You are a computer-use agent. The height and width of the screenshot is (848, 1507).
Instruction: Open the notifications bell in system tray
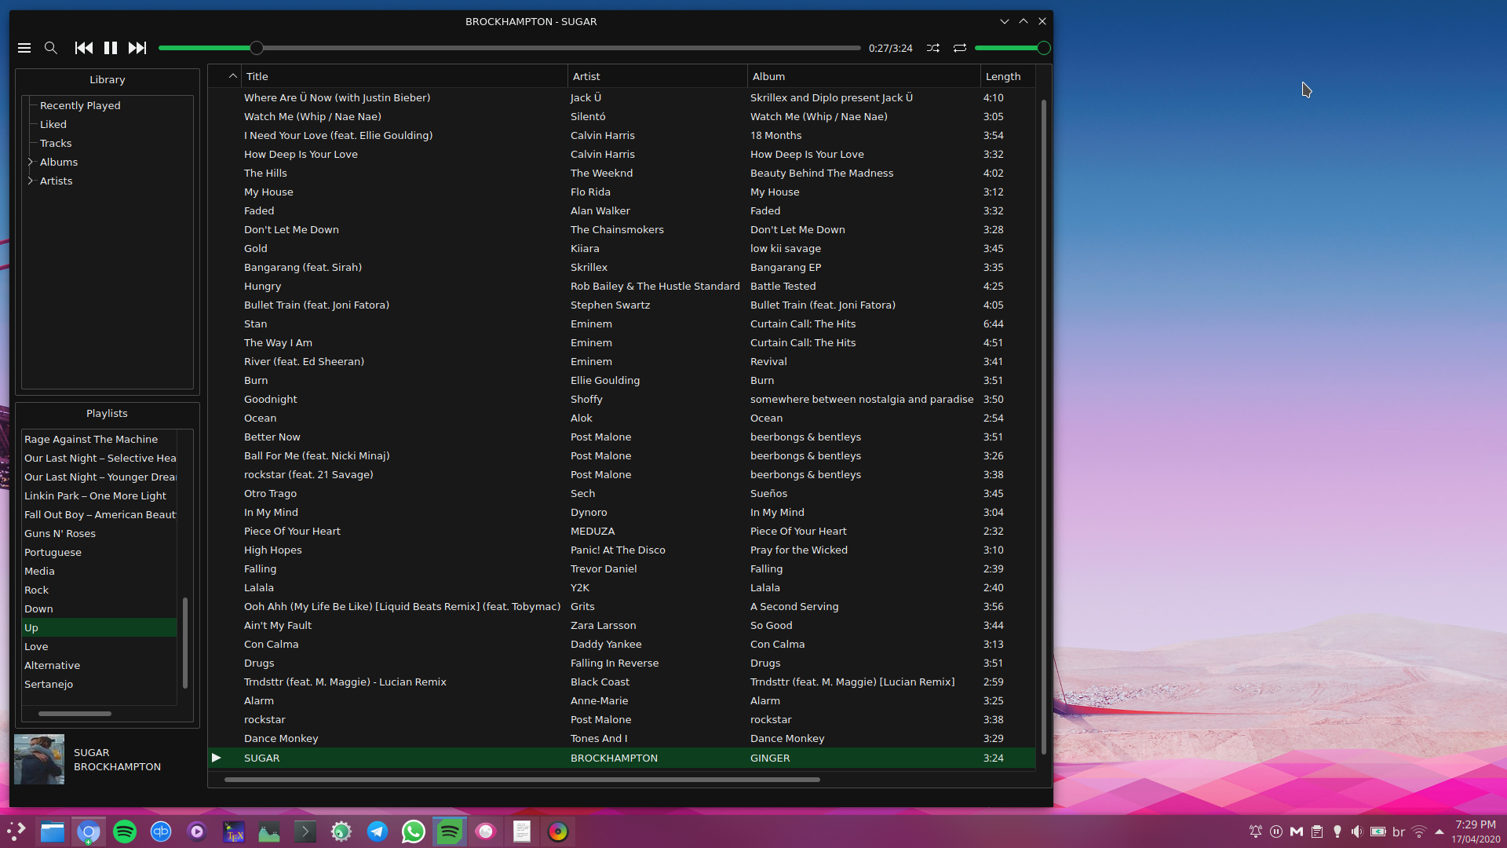(x=1256, y=832)
